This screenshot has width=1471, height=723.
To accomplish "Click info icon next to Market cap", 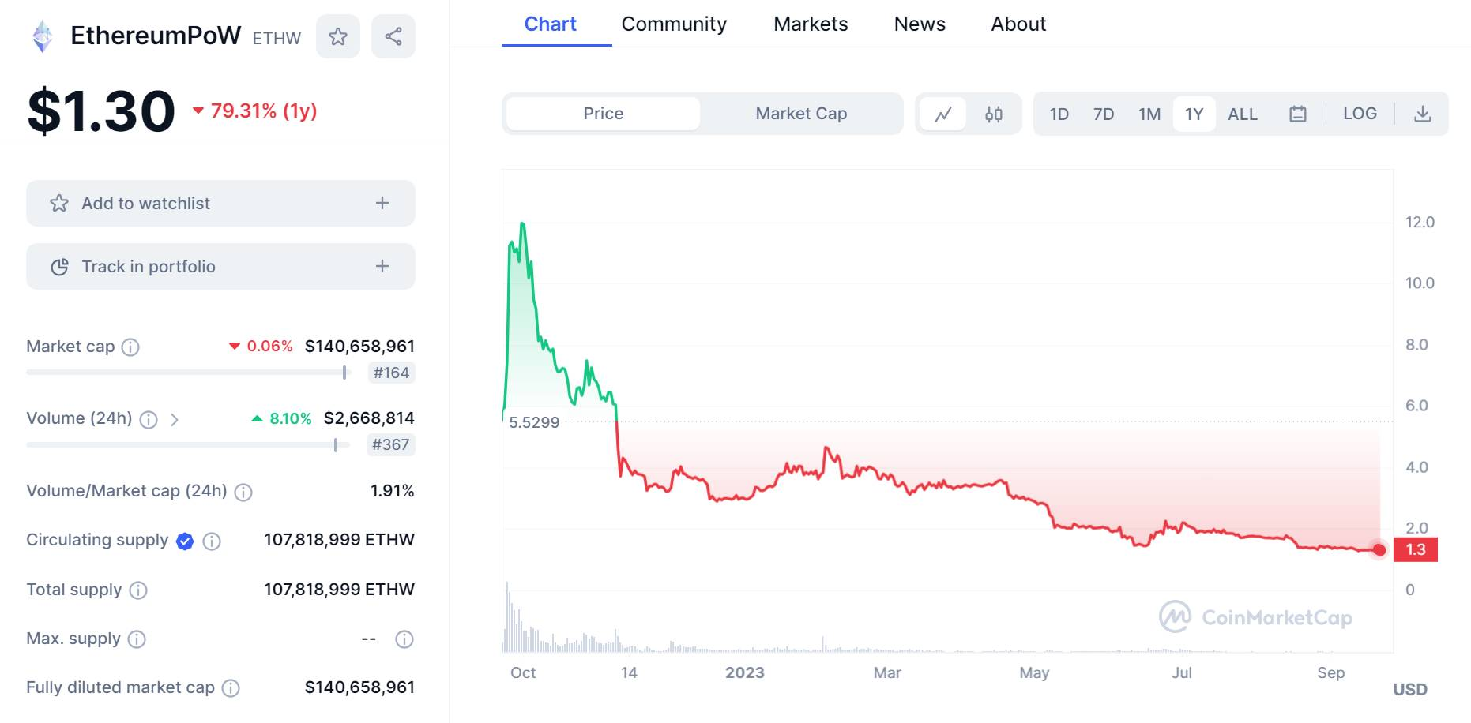I will point(131,347).
